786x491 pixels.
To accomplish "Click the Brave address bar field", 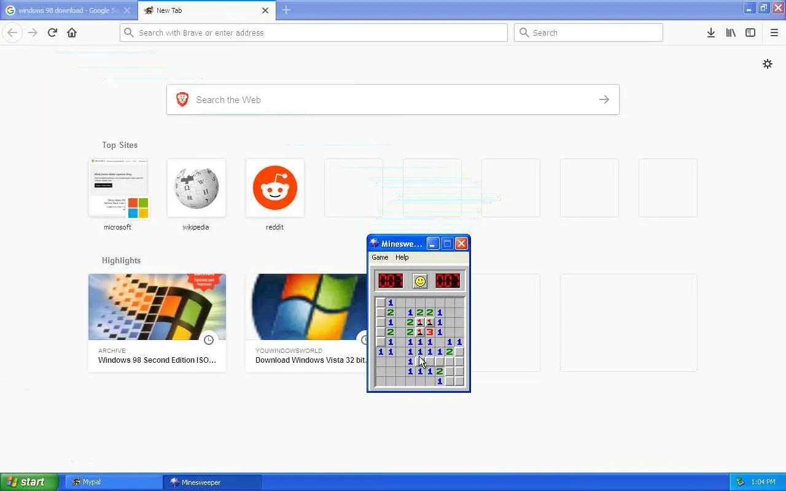I will [x=314, y=33].
